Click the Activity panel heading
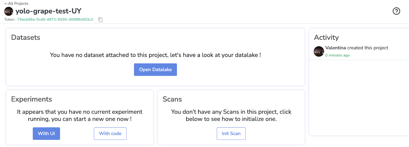Screen dimensions: 409x147 (x=326, y=37)
